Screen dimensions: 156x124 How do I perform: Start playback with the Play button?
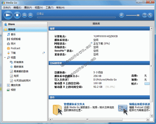(8, 15)
